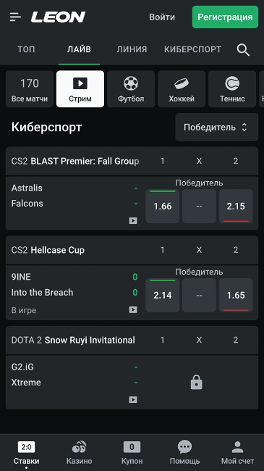Select Все матчи 170 filter
Viewport: 264px width, 471px height.
coord(30,89)
